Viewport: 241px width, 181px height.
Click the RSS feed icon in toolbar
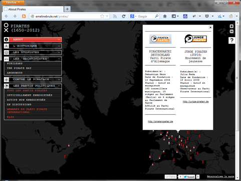pos(24,16)
